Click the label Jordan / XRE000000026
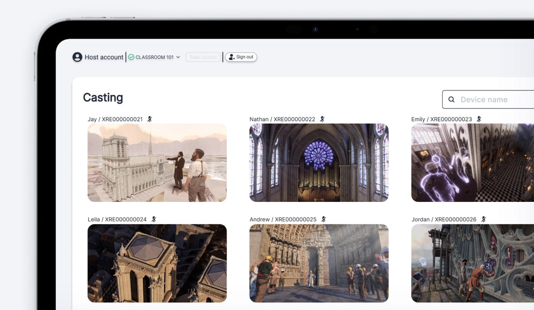Image resolution: width=534 pixels, height=310 pixels. (x=444, y=219)
